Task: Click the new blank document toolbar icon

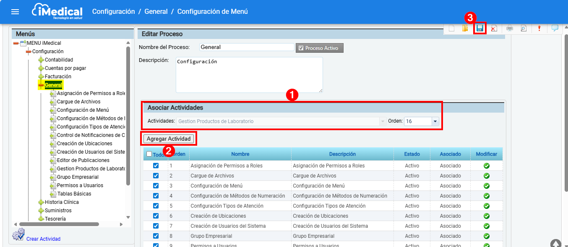Action: (x=452, y=28)
